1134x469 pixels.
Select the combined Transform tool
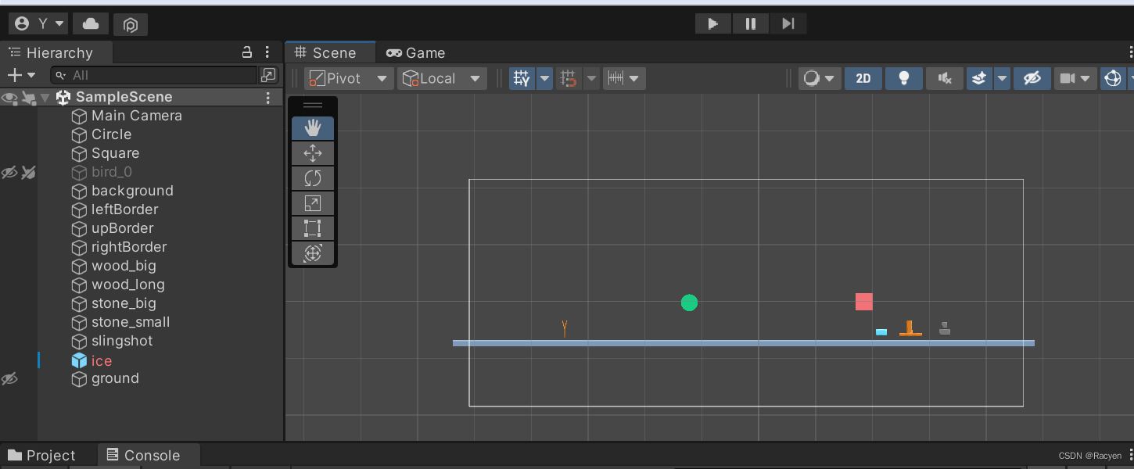pos(312,252)
